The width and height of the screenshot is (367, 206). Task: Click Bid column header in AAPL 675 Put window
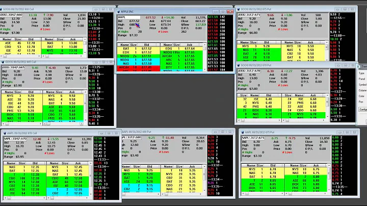coord(273,165)
